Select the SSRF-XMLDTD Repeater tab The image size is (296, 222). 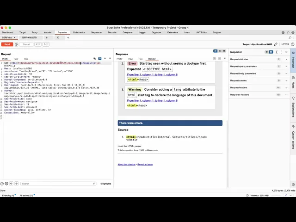coord(29,37)
